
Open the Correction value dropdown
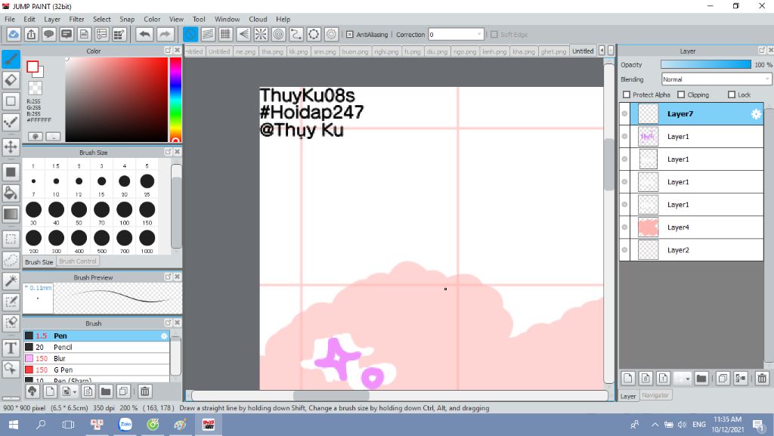coord(478,35)
